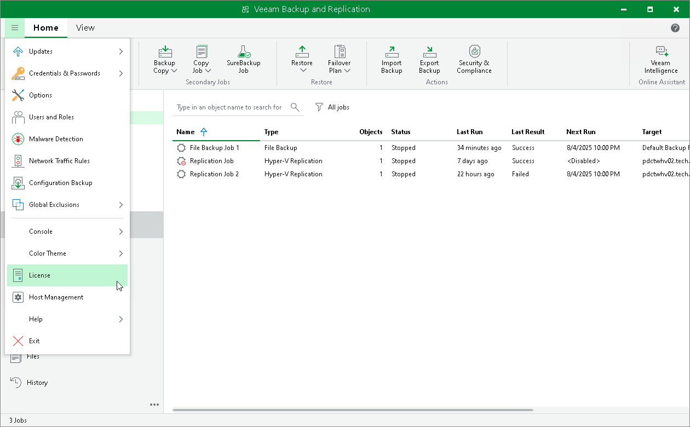
Task: Expand the Console submenu arrow
Action: (x=120, y=232)
